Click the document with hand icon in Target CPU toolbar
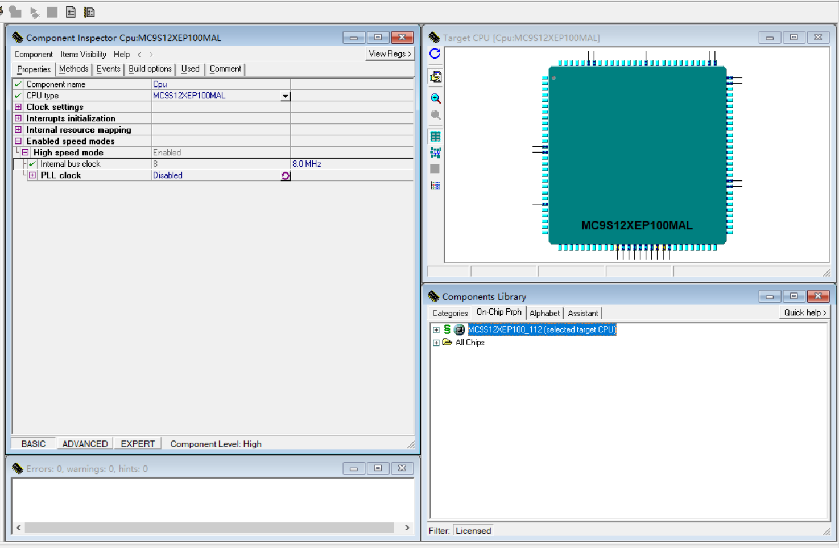 436,77
